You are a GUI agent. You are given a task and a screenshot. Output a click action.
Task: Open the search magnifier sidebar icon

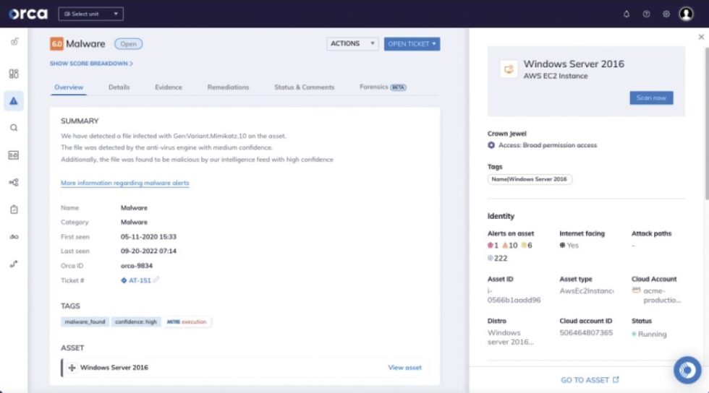point(14,128)
